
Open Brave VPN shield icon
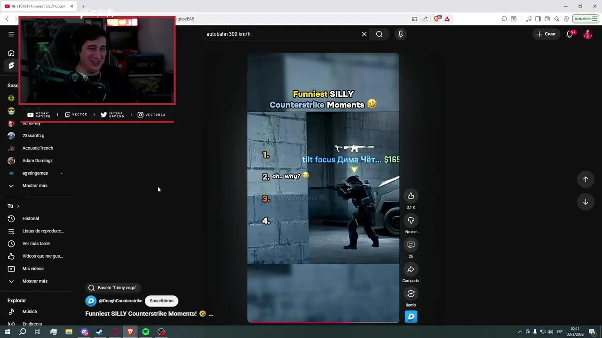(x=566, y=19)
